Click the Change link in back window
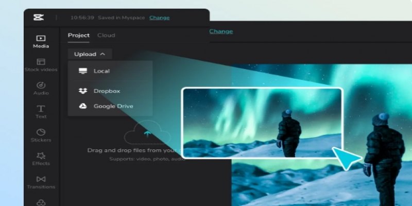This screenshot has width=412, height=206. (221, 31)
